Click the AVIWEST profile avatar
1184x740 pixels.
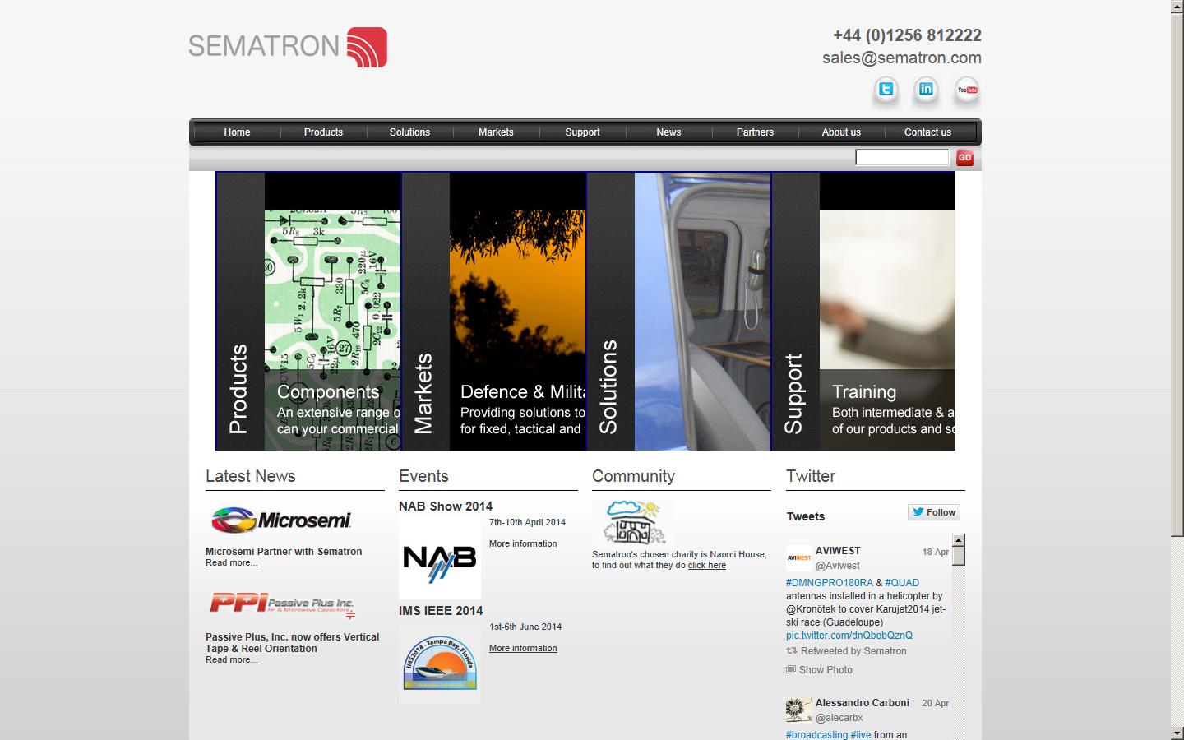[x=798, y=557]
